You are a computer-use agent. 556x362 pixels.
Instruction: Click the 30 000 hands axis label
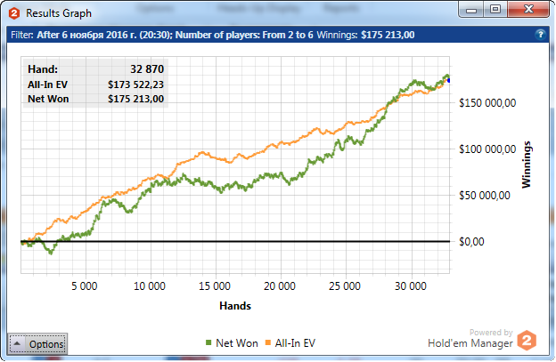pyautogui.click(x=411, y=286)
